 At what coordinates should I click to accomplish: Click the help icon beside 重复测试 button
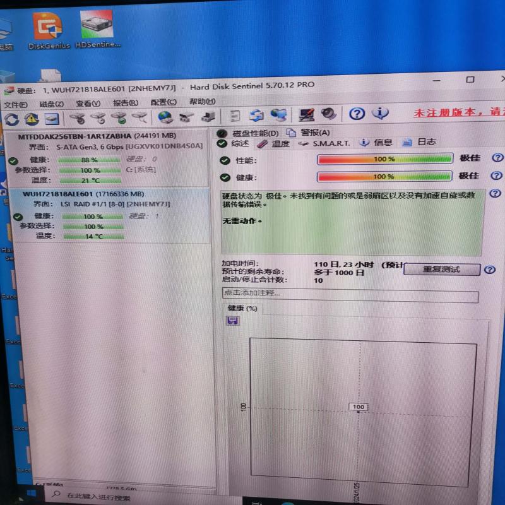(x=490, y=270)
